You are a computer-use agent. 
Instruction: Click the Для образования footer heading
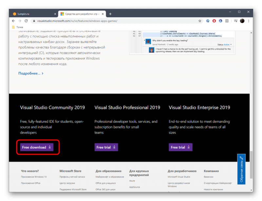pos(108,171)
